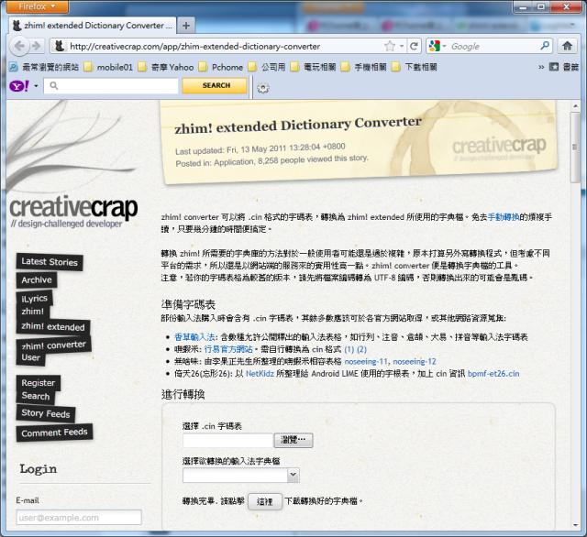Click the page vertical scrollbar thumb
The image size is (587, 537).
(x=575, y=148)
